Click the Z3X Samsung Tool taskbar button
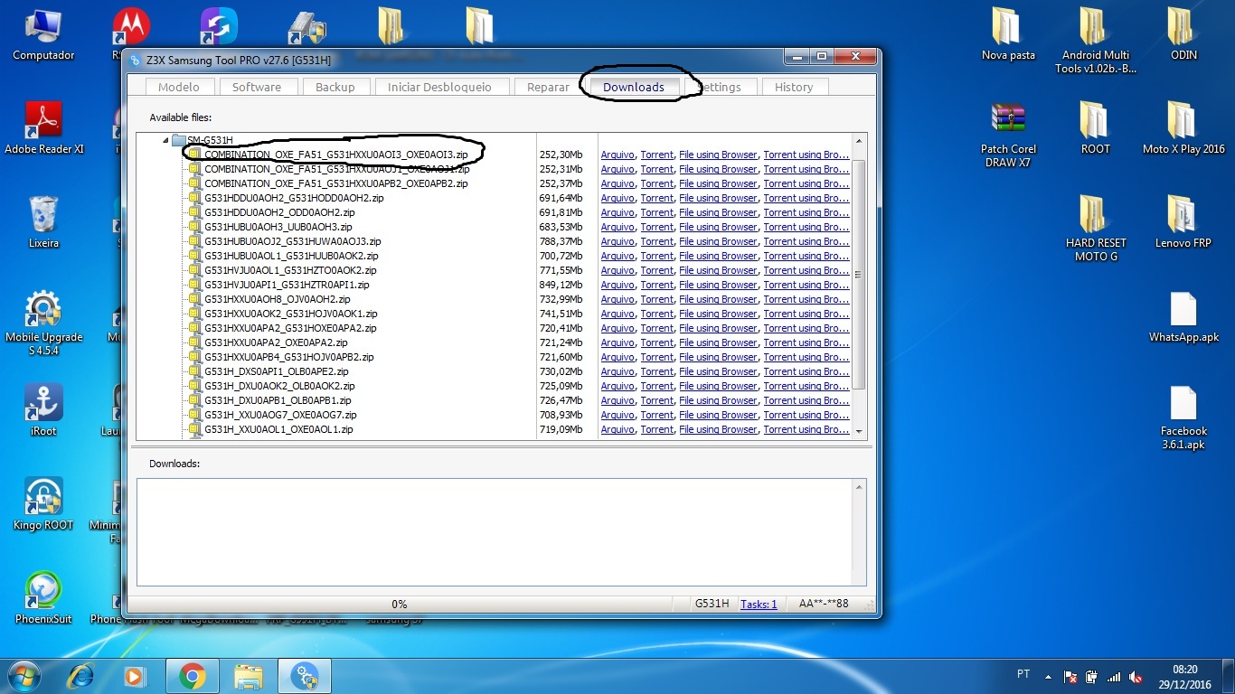Viewport: 1235px width, 694px height. pyautogui.click(x=305, y=676)
